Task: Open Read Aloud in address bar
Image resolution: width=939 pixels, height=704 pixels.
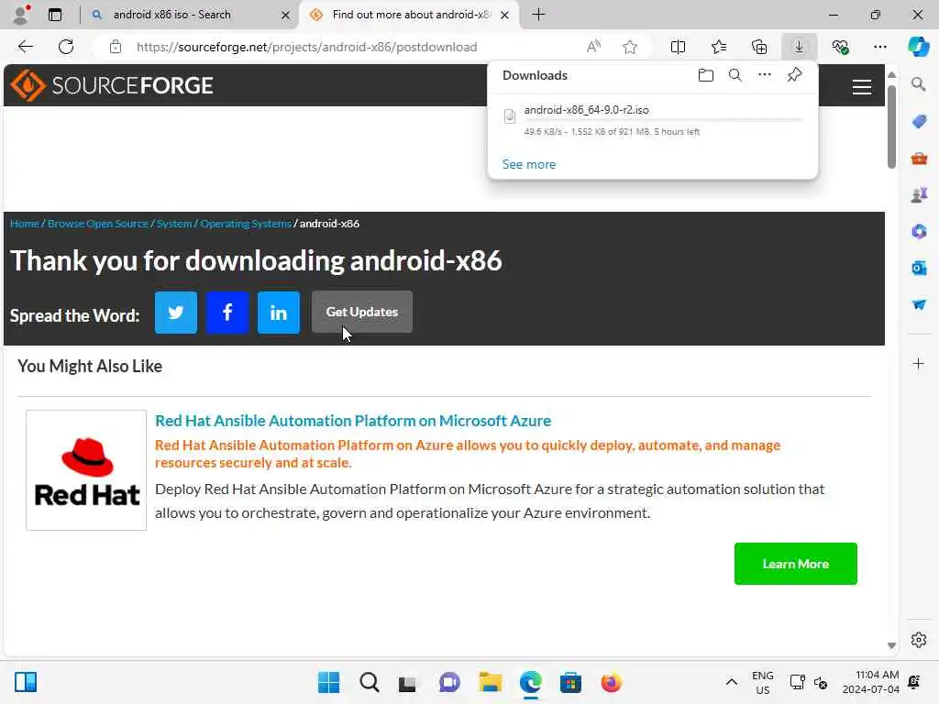Action: coord(593,47)
